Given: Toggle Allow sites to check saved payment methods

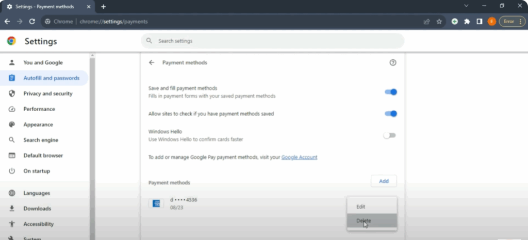Looking at the screenshot, I should [x=390, y=113].
